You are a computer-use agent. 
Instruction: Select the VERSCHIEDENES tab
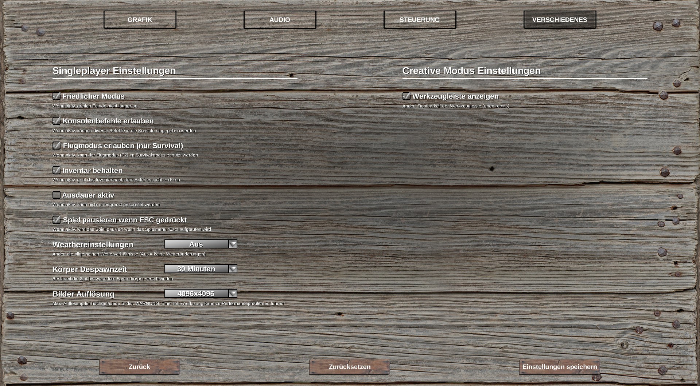click(x=560, y=20)
